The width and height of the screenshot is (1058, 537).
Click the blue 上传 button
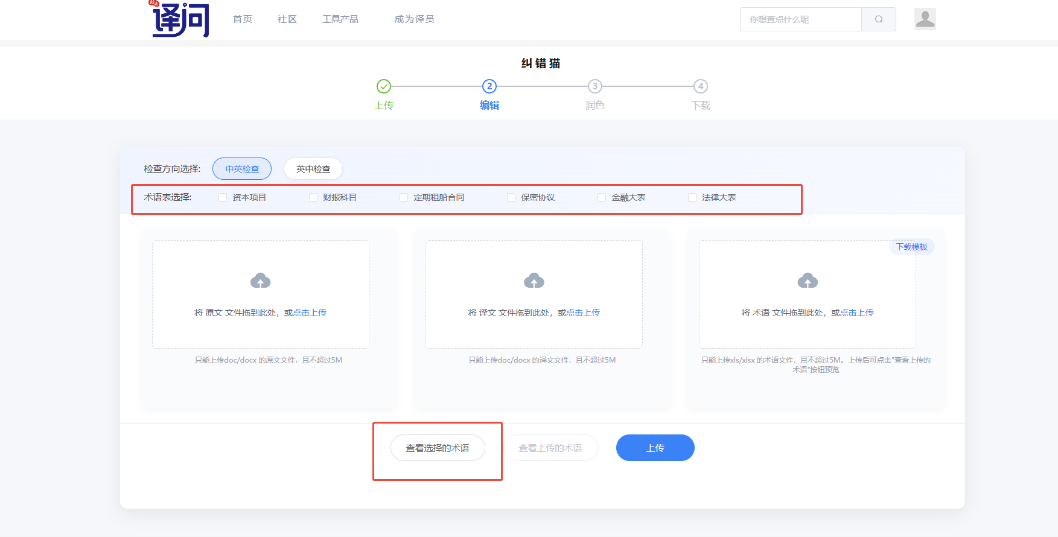pyautogui.click(x=655, y=448)
